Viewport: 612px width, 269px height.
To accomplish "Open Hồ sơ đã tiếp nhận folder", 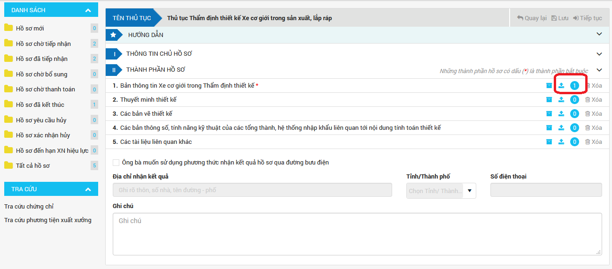I will pos(42,59).
